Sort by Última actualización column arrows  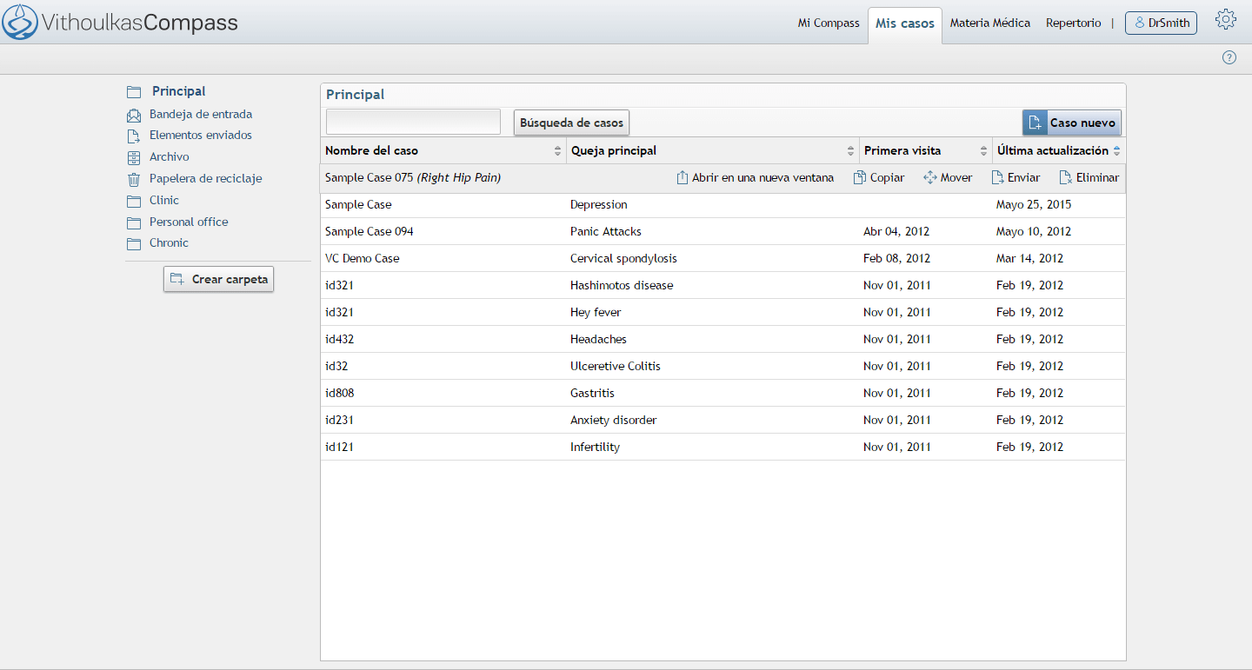click(x=1117, y=151)
